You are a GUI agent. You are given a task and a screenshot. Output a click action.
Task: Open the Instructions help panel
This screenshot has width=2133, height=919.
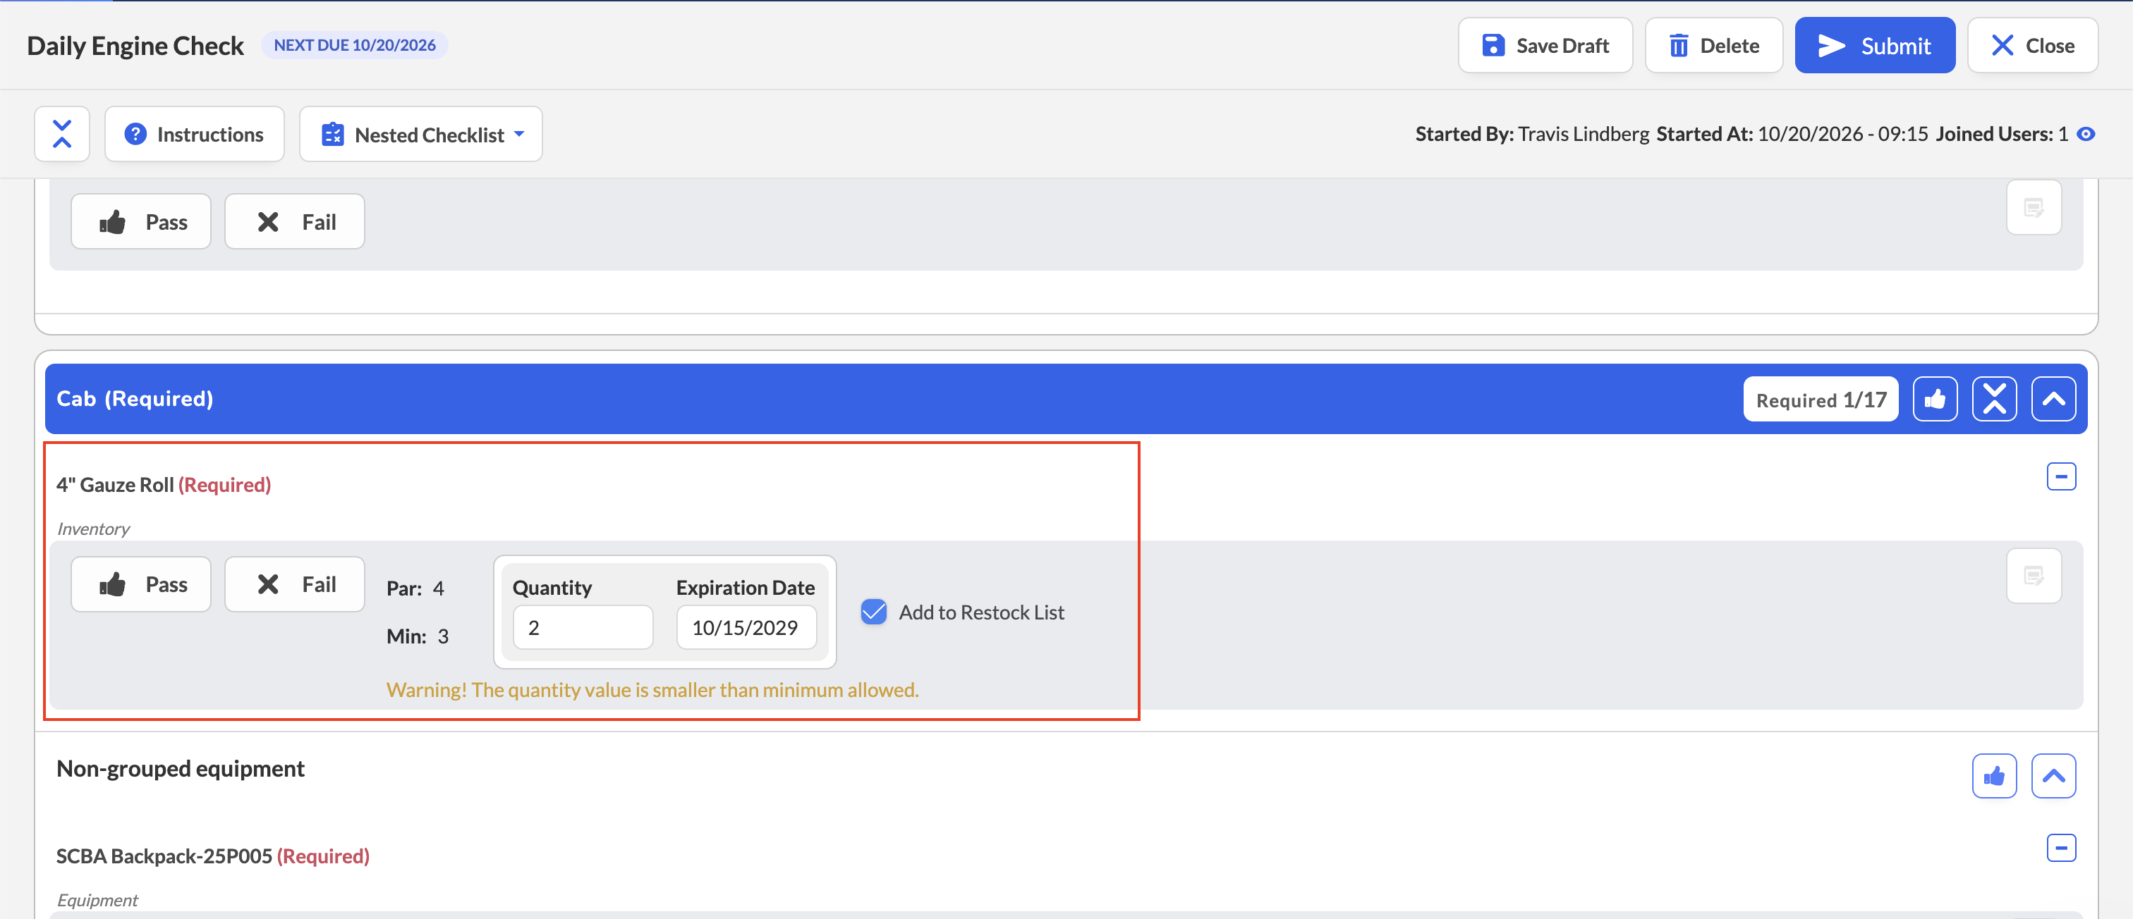point(194,134)
